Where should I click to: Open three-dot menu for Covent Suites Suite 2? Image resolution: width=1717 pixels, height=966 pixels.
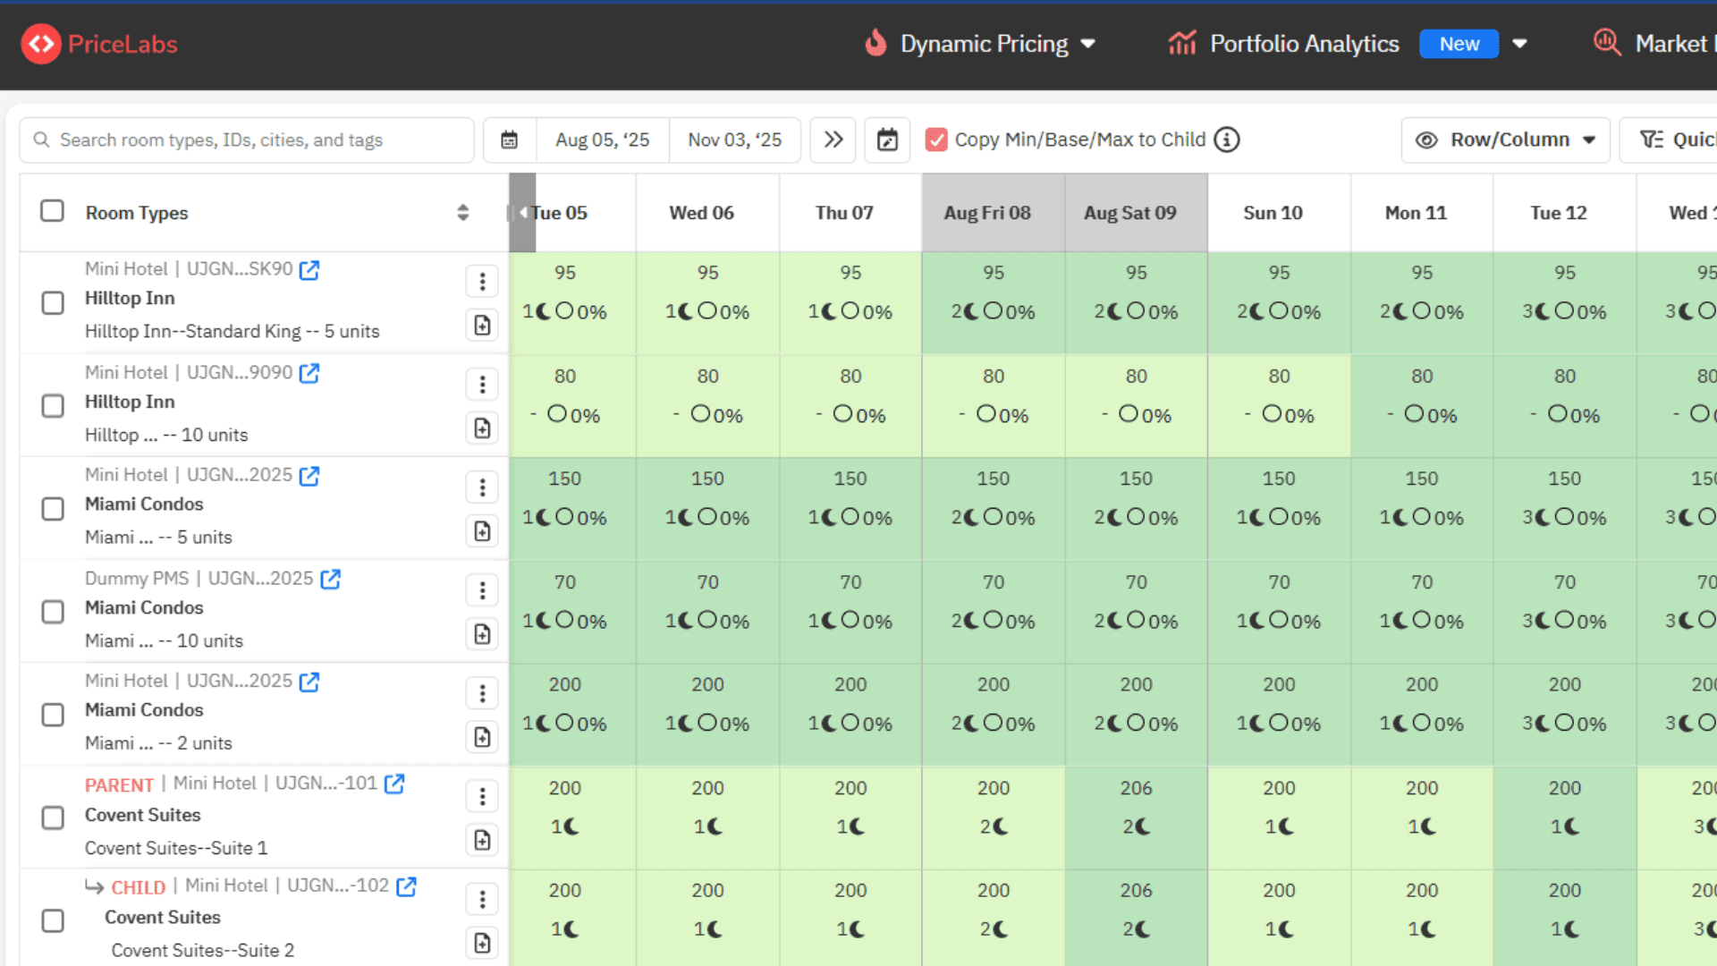point(482,899)
